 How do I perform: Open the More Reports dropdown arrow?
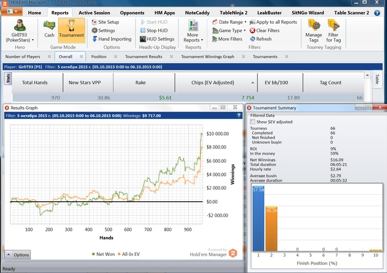(x=202, y=40)
